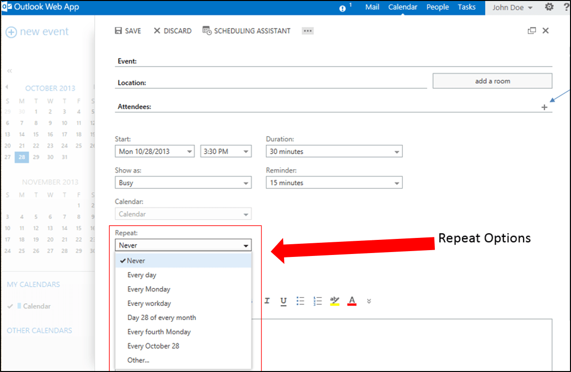Discard the event with the X icon
Screen dimensions: 571x372
point(157,31)
